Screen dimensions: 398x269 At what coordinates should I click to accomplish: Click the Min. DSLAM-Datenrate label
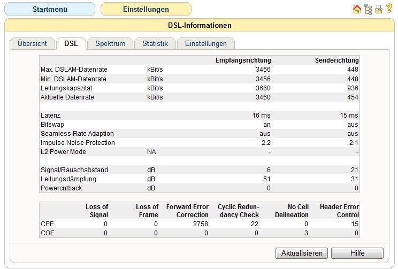coord(73,79)
